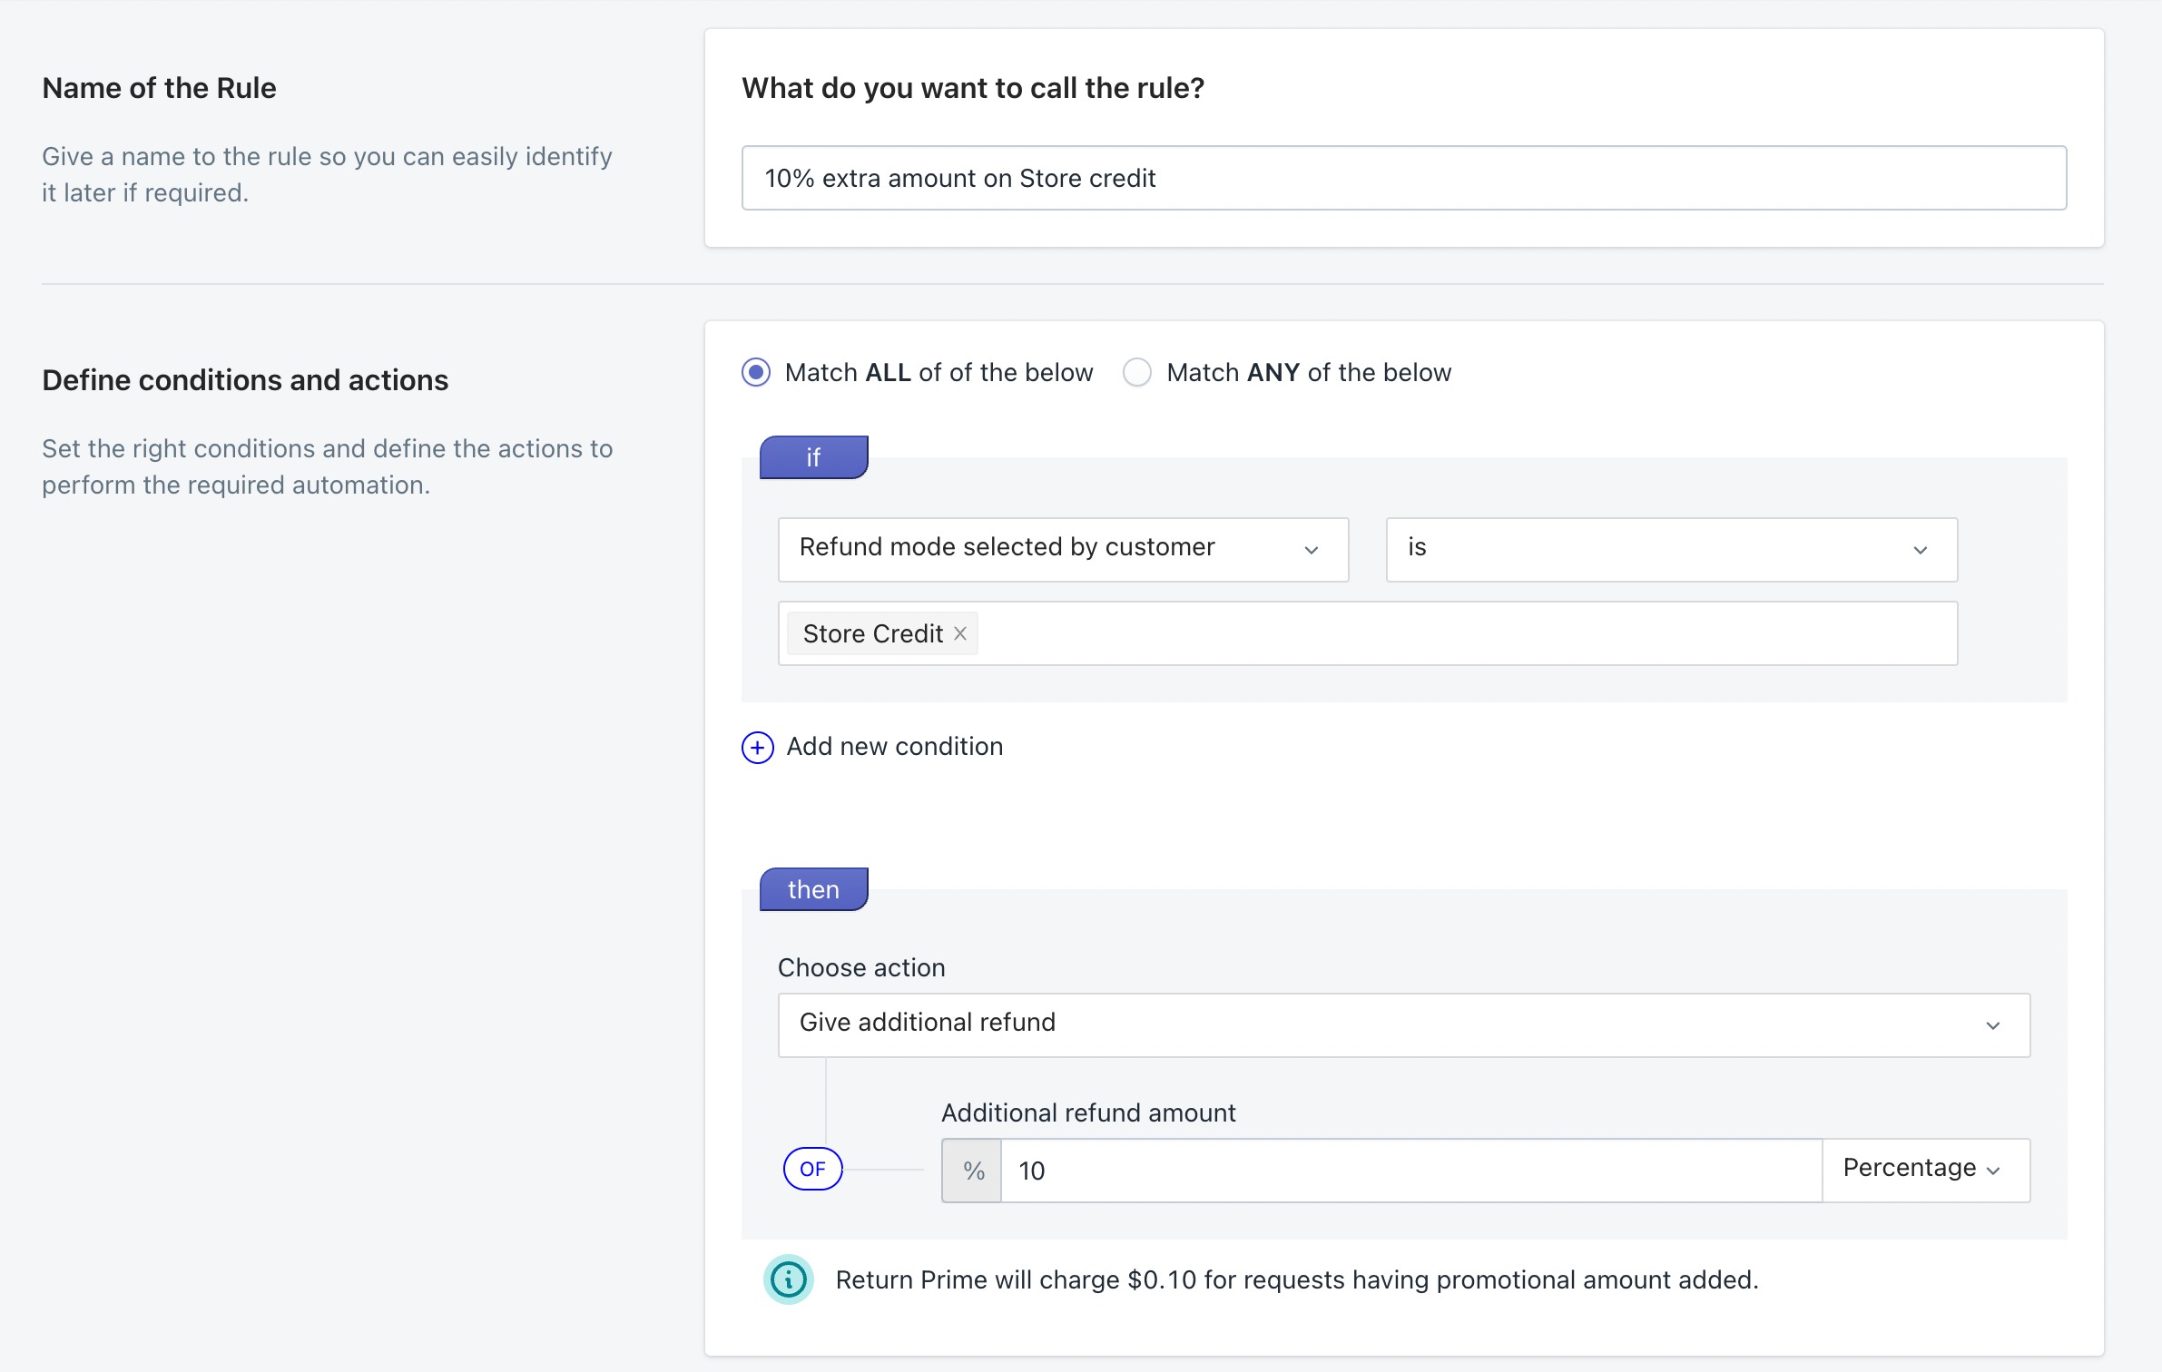This screenshot has width=2162, height=1372.
Task: Click the chevron on Give additional refund
Action: (x=1992, y=1025)
